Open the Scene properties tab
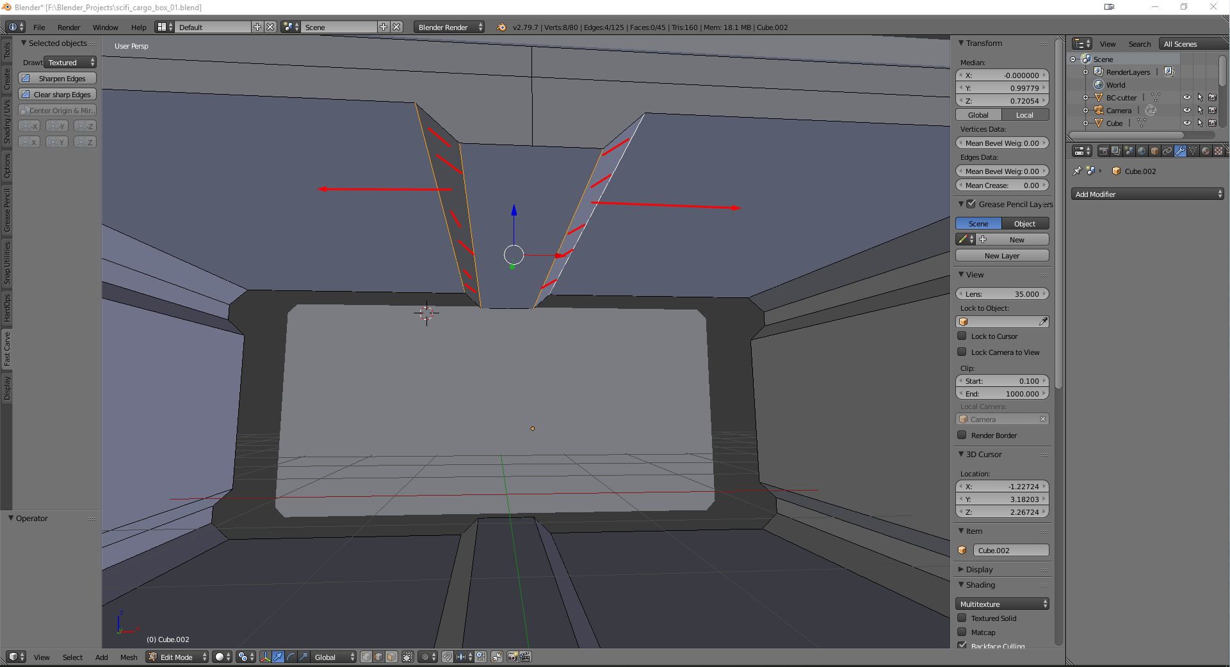1230x667 pixels. pos(1129,151)
